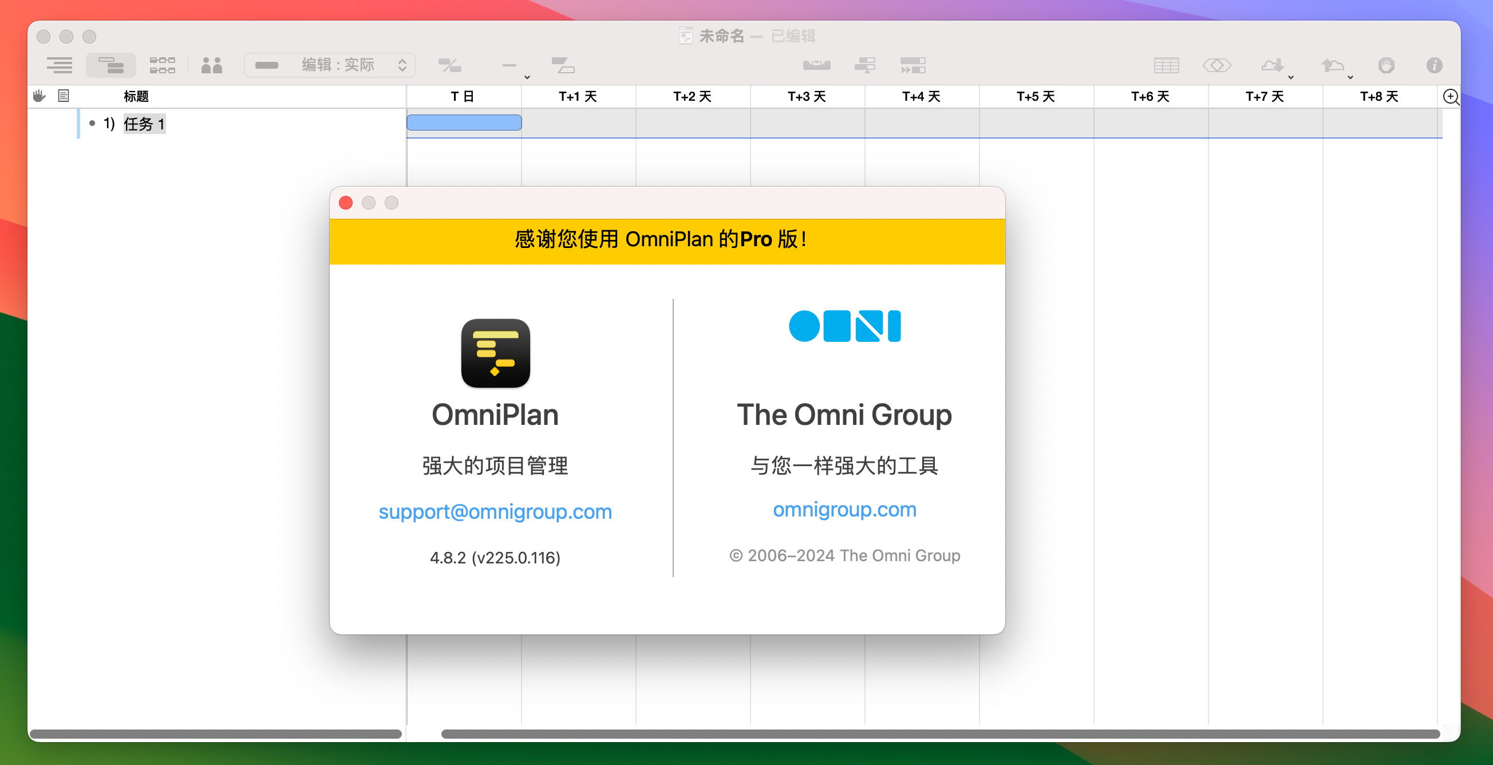Click the document proxy icon beside 未命名

click(x=686, y=36)
